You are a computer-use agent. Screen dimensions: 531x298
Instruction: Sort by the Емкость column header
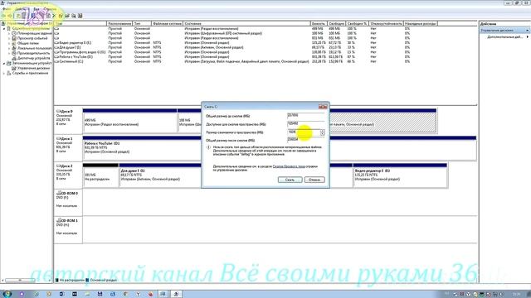tap(319, 24)
